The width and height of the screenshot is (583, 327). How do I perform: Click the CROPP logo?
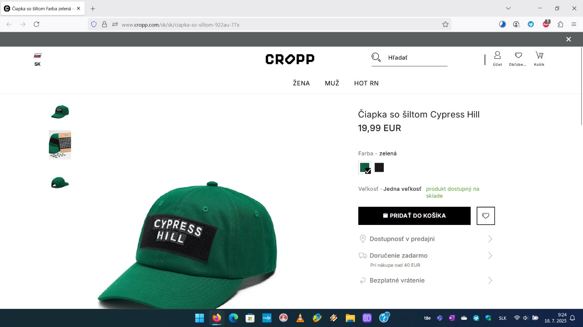point(290,59)
